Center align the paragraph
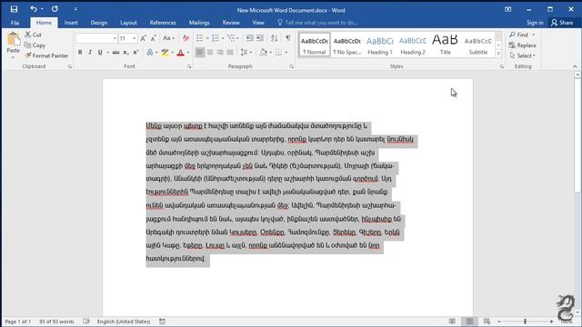Screen dimensions: 582x327 (210, 53)
